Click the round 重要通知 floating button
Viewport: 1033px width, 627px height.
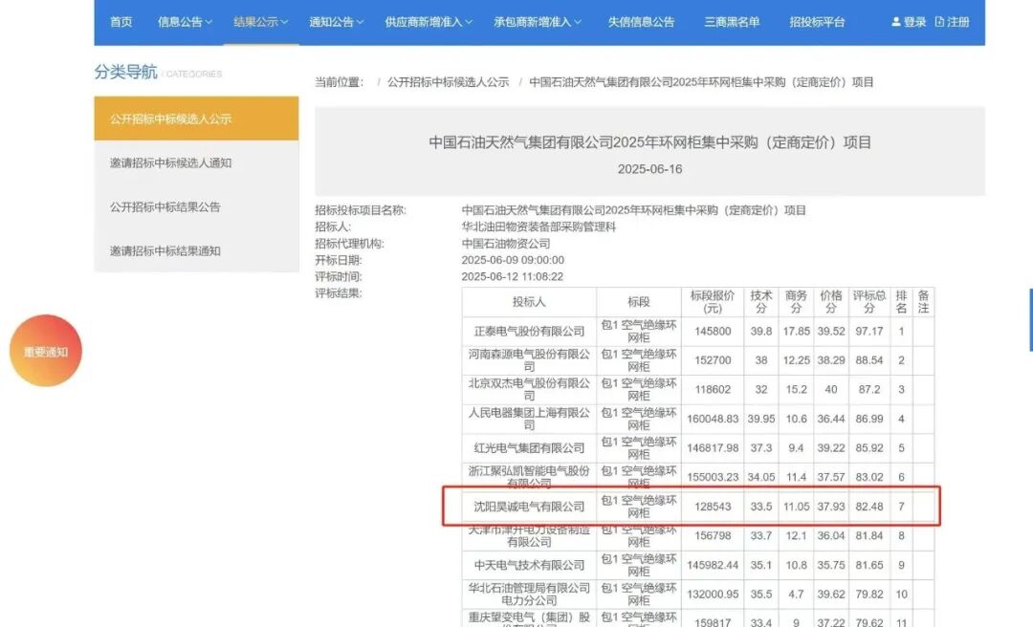pos(46,351)
